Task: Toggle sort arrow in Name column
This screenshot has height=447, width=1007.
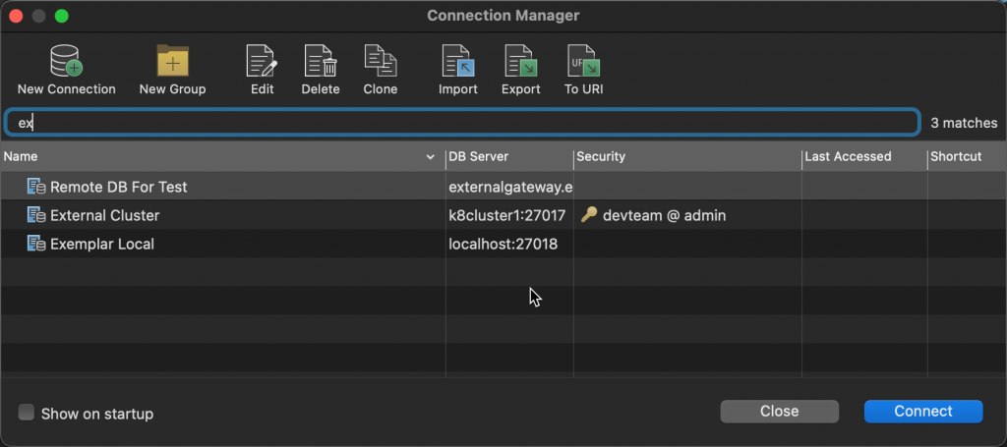Action: (431, 157)
